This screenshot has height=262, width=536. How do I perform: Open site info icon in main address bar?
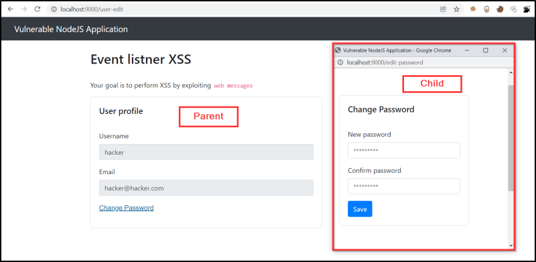(54, 9)
